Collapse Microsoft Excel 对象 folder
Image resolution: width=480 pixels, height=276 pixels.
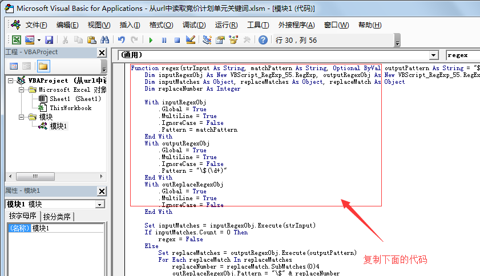21,90
